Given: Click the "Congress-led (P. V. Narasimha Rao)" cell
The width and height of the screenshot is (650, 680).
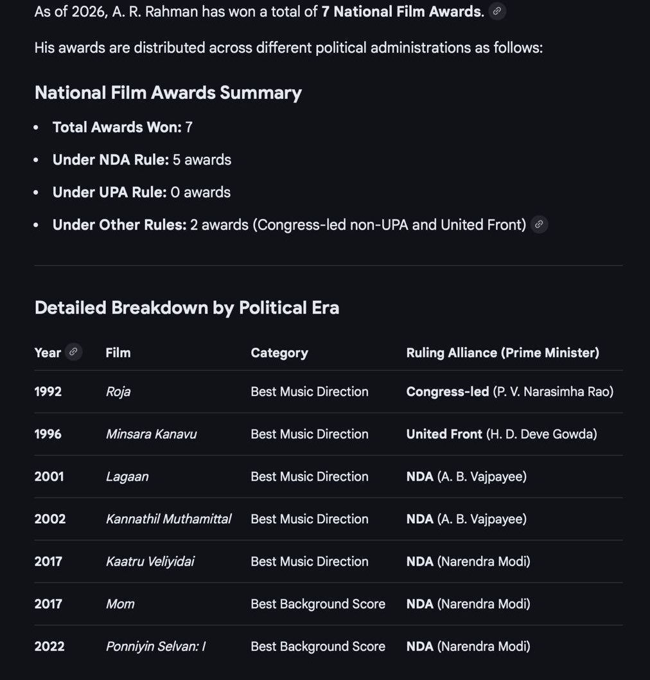Looking at the screenshot, I should click(509, 392).
